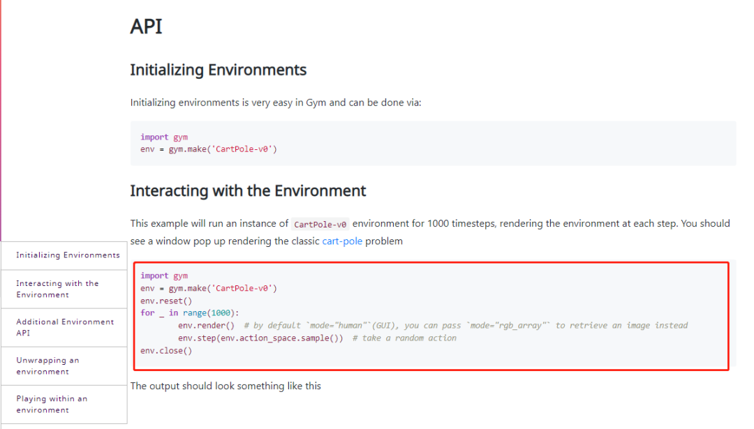Click the inline CartPole-v0 code in the paragraph

(x=321, y=224)
